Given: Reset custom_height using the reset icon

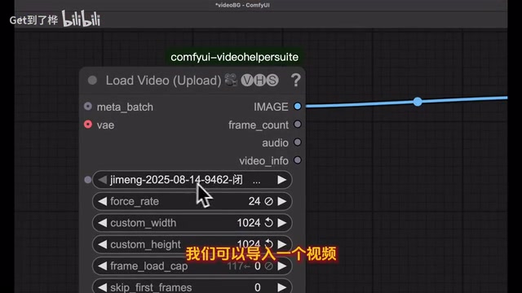Looking at the screenshot, I should pos(268,244).
